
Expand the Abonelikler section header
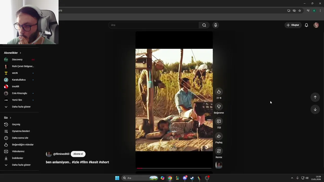click(13, 53)
